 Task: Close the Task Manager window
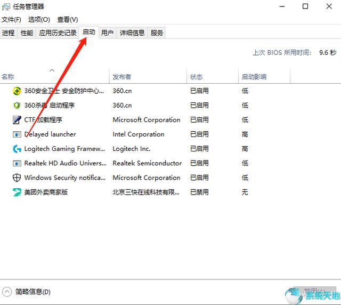329,6
